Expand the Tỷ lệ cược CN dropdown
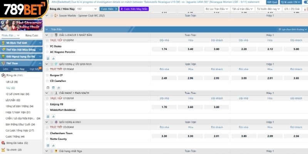 298,2
